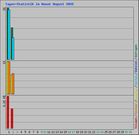This screenshot has height=135, width=139.
Task: Click day label 2 on the x-axis
Action: point(13,132)
